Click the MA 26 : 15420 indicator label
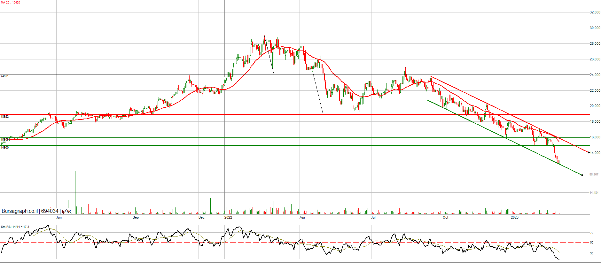 (x=11, y=3)
